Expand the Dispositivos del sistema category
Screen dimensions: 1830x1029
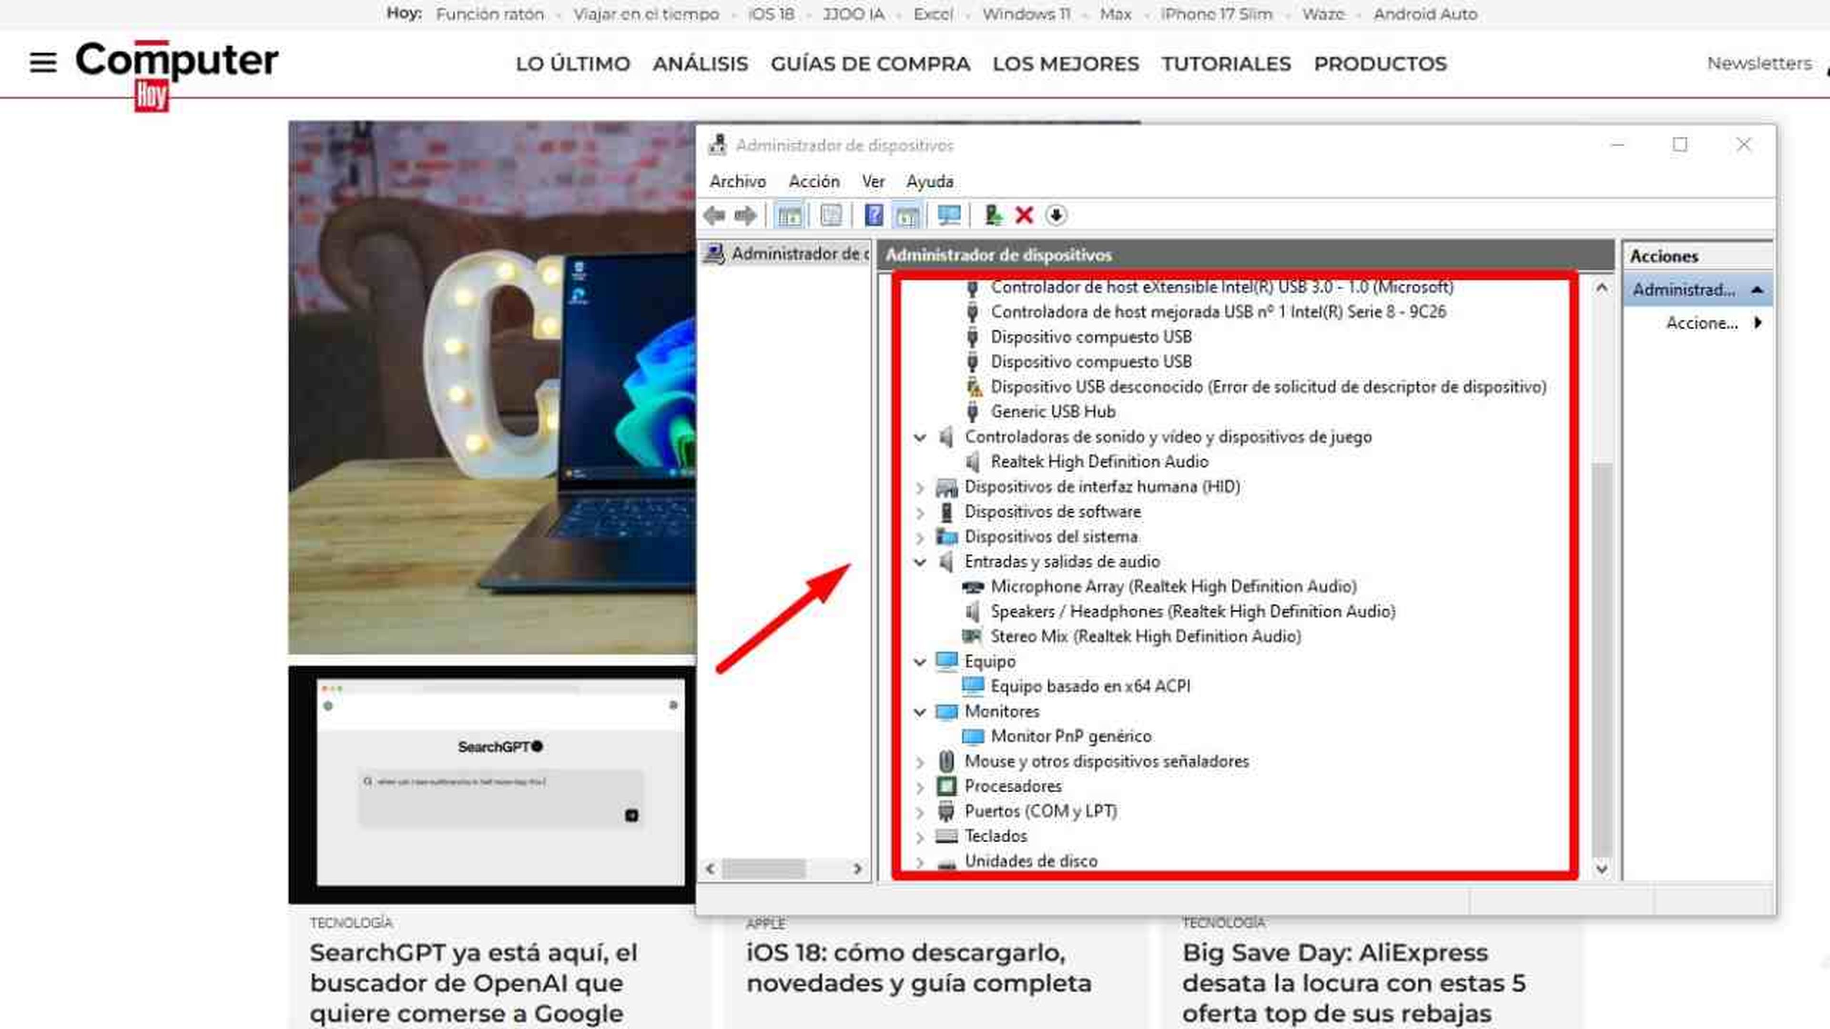(920, 537)
